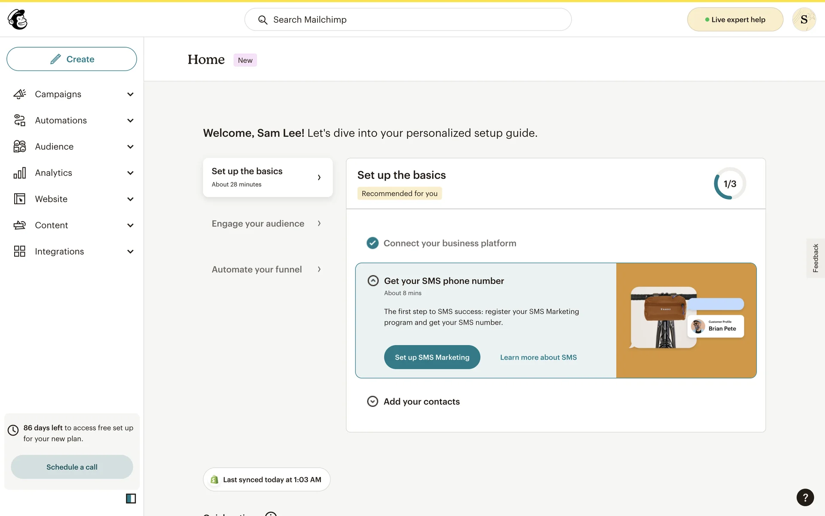Viewport: 825px width, 516px height.
Task: Click the Mailchimp Freddie logo
Action: pyautogui.click(x=18, y=19)
